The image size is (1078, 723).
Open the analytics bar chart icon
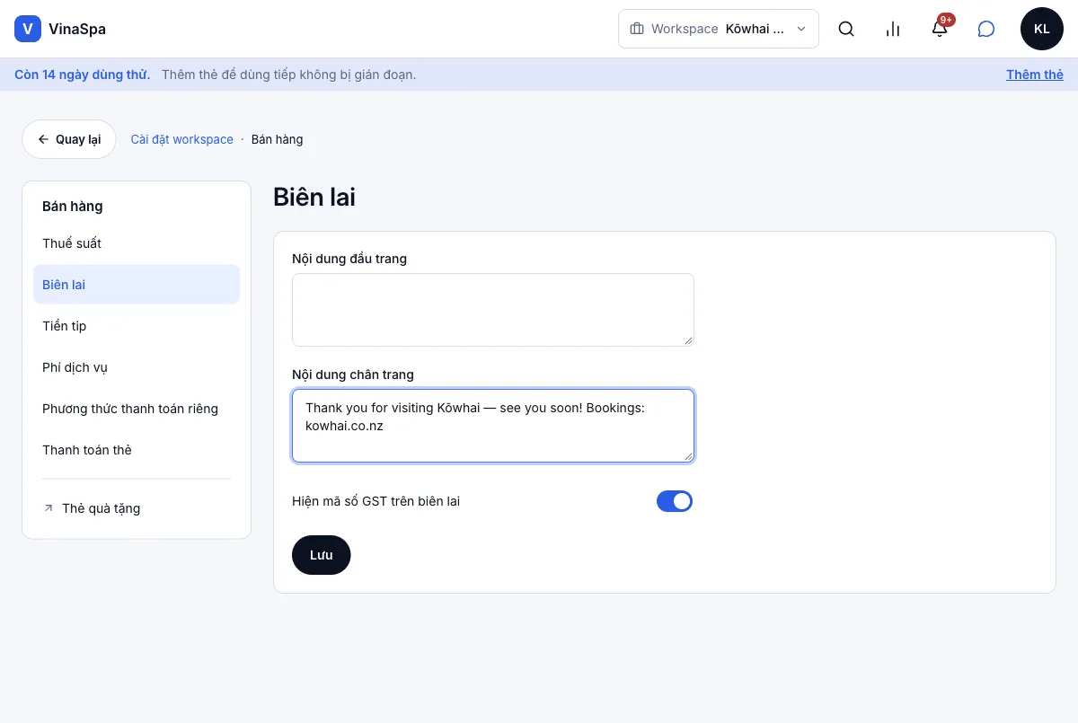pos(893,29)
